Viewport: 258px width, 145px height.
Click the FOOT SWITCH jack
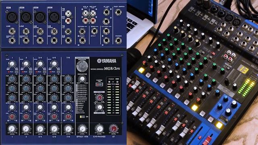pos(118,12)
